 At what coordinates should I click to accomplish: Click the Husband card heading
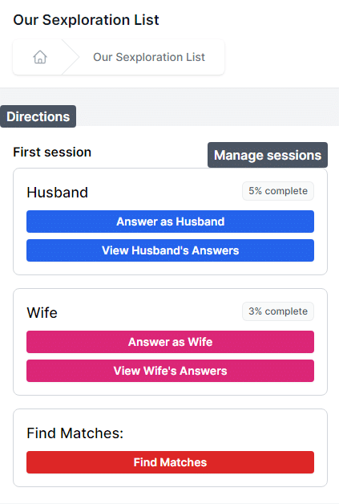58,193
